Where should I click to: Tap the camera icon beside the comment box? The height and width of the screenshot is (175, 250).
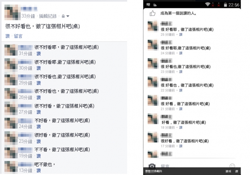[152, 166]
